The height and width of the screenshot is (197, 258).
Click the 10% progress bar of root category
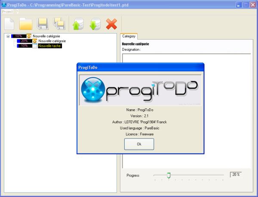pos(19,36)
